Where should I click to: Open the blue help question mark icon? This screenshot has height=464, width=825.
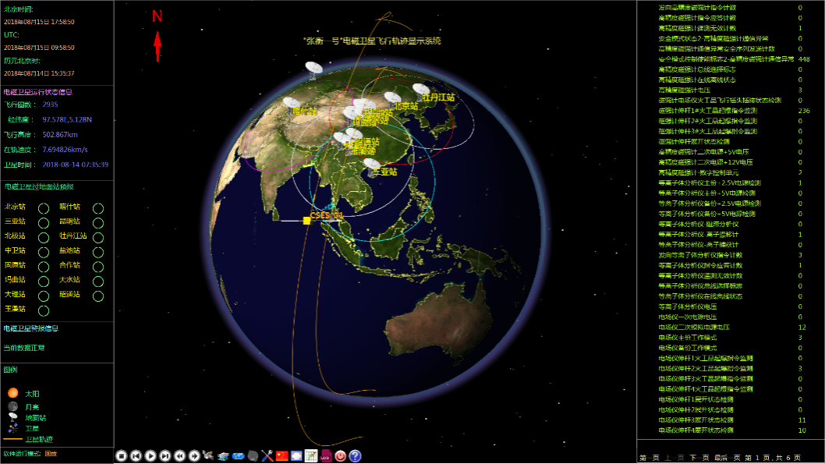[x=355, y=456]
